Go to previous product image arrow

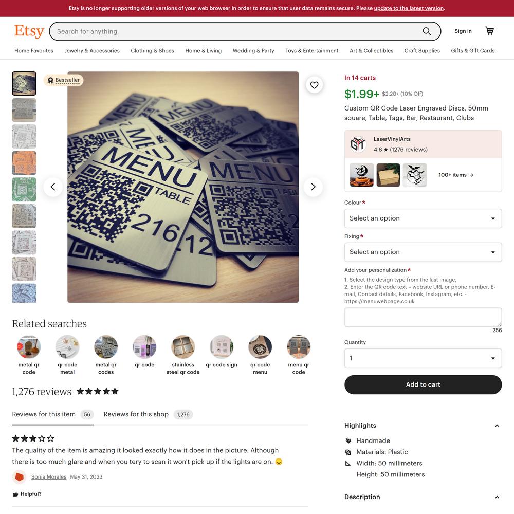click(x=53, y=187)
